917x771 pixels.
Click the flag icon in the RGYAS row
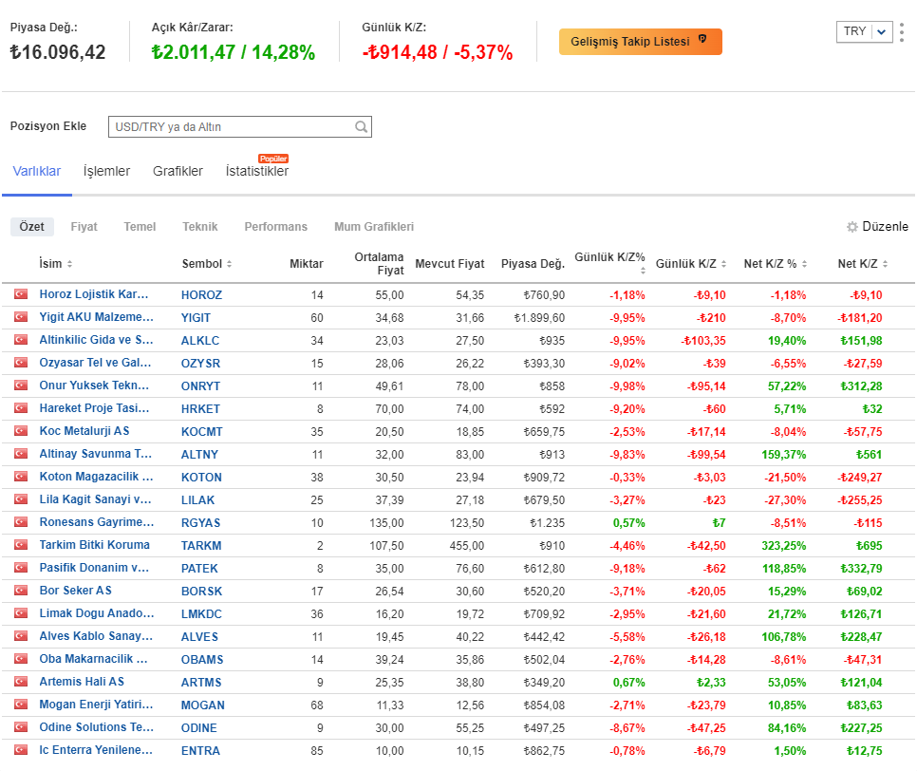tap(21, 522)
